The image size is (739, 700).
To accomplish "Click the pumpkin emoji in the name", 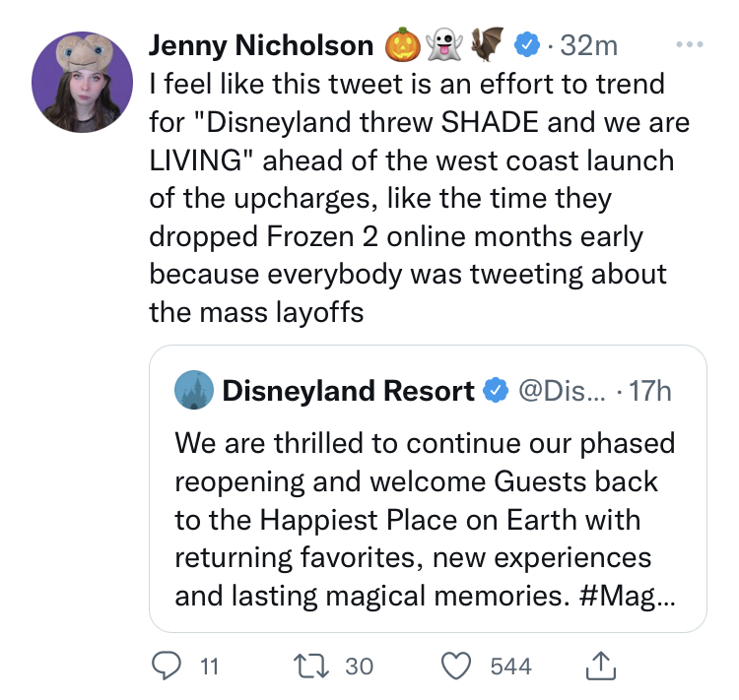I will [x=403, y=44].
